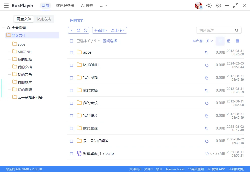Click the 快速筛选 filter input
The height and width of the screenshot is (172, 250).
tap(219, 30)
